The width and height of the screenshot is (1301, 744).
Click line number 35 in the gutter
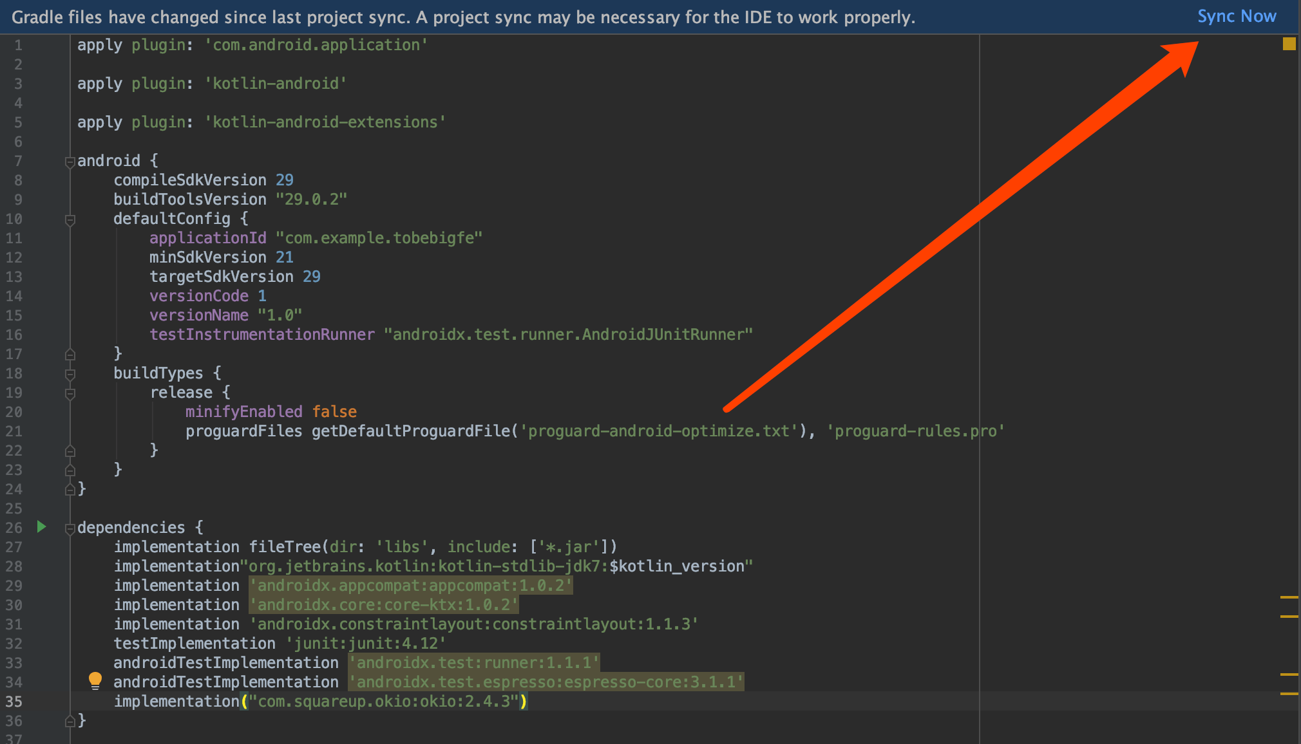14,702
